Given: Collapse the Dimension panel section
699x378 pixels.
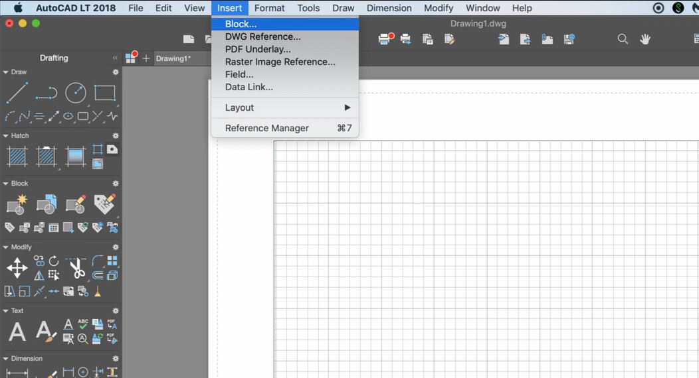Looking at the screenshot, I should pos(6,358).
